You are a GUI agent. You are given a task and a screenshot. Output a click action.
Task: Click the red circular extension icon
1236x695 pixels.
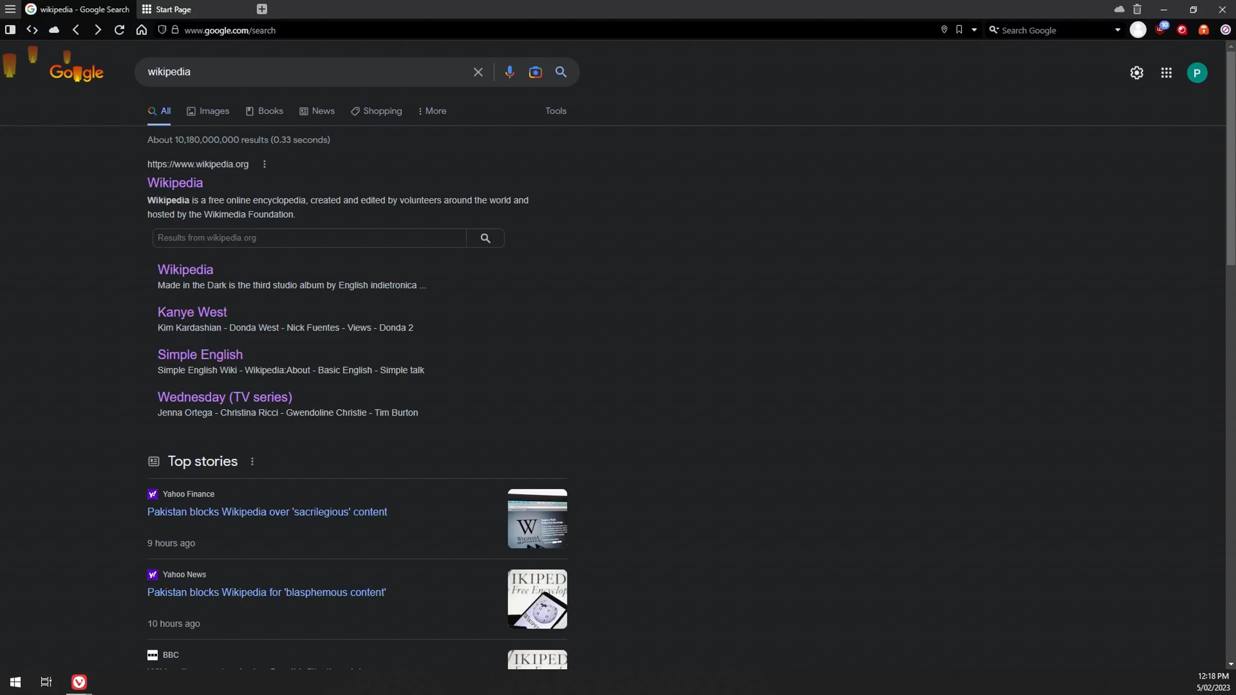(x=1182, y=30)
